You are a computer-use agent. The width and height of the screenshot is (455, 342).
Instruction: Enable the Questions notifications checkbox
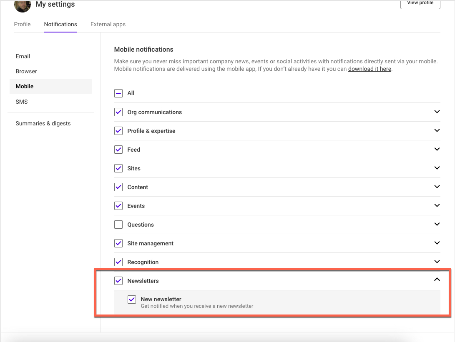(118, 224)
